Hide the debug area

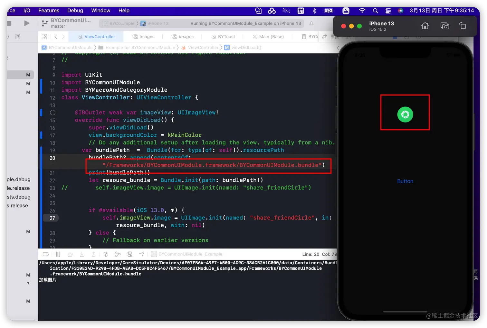(x=46, y=254)
